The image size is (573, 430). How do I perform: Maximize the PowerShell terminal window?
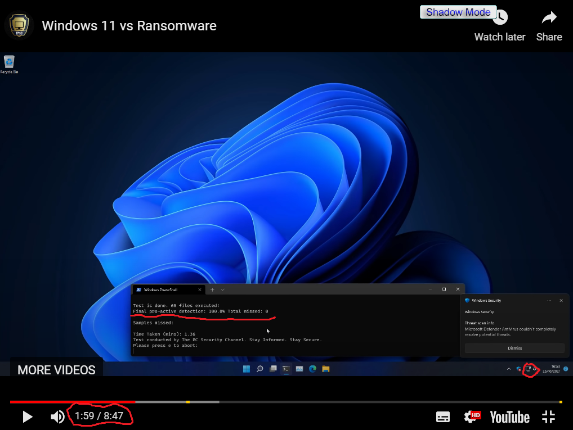444,289
